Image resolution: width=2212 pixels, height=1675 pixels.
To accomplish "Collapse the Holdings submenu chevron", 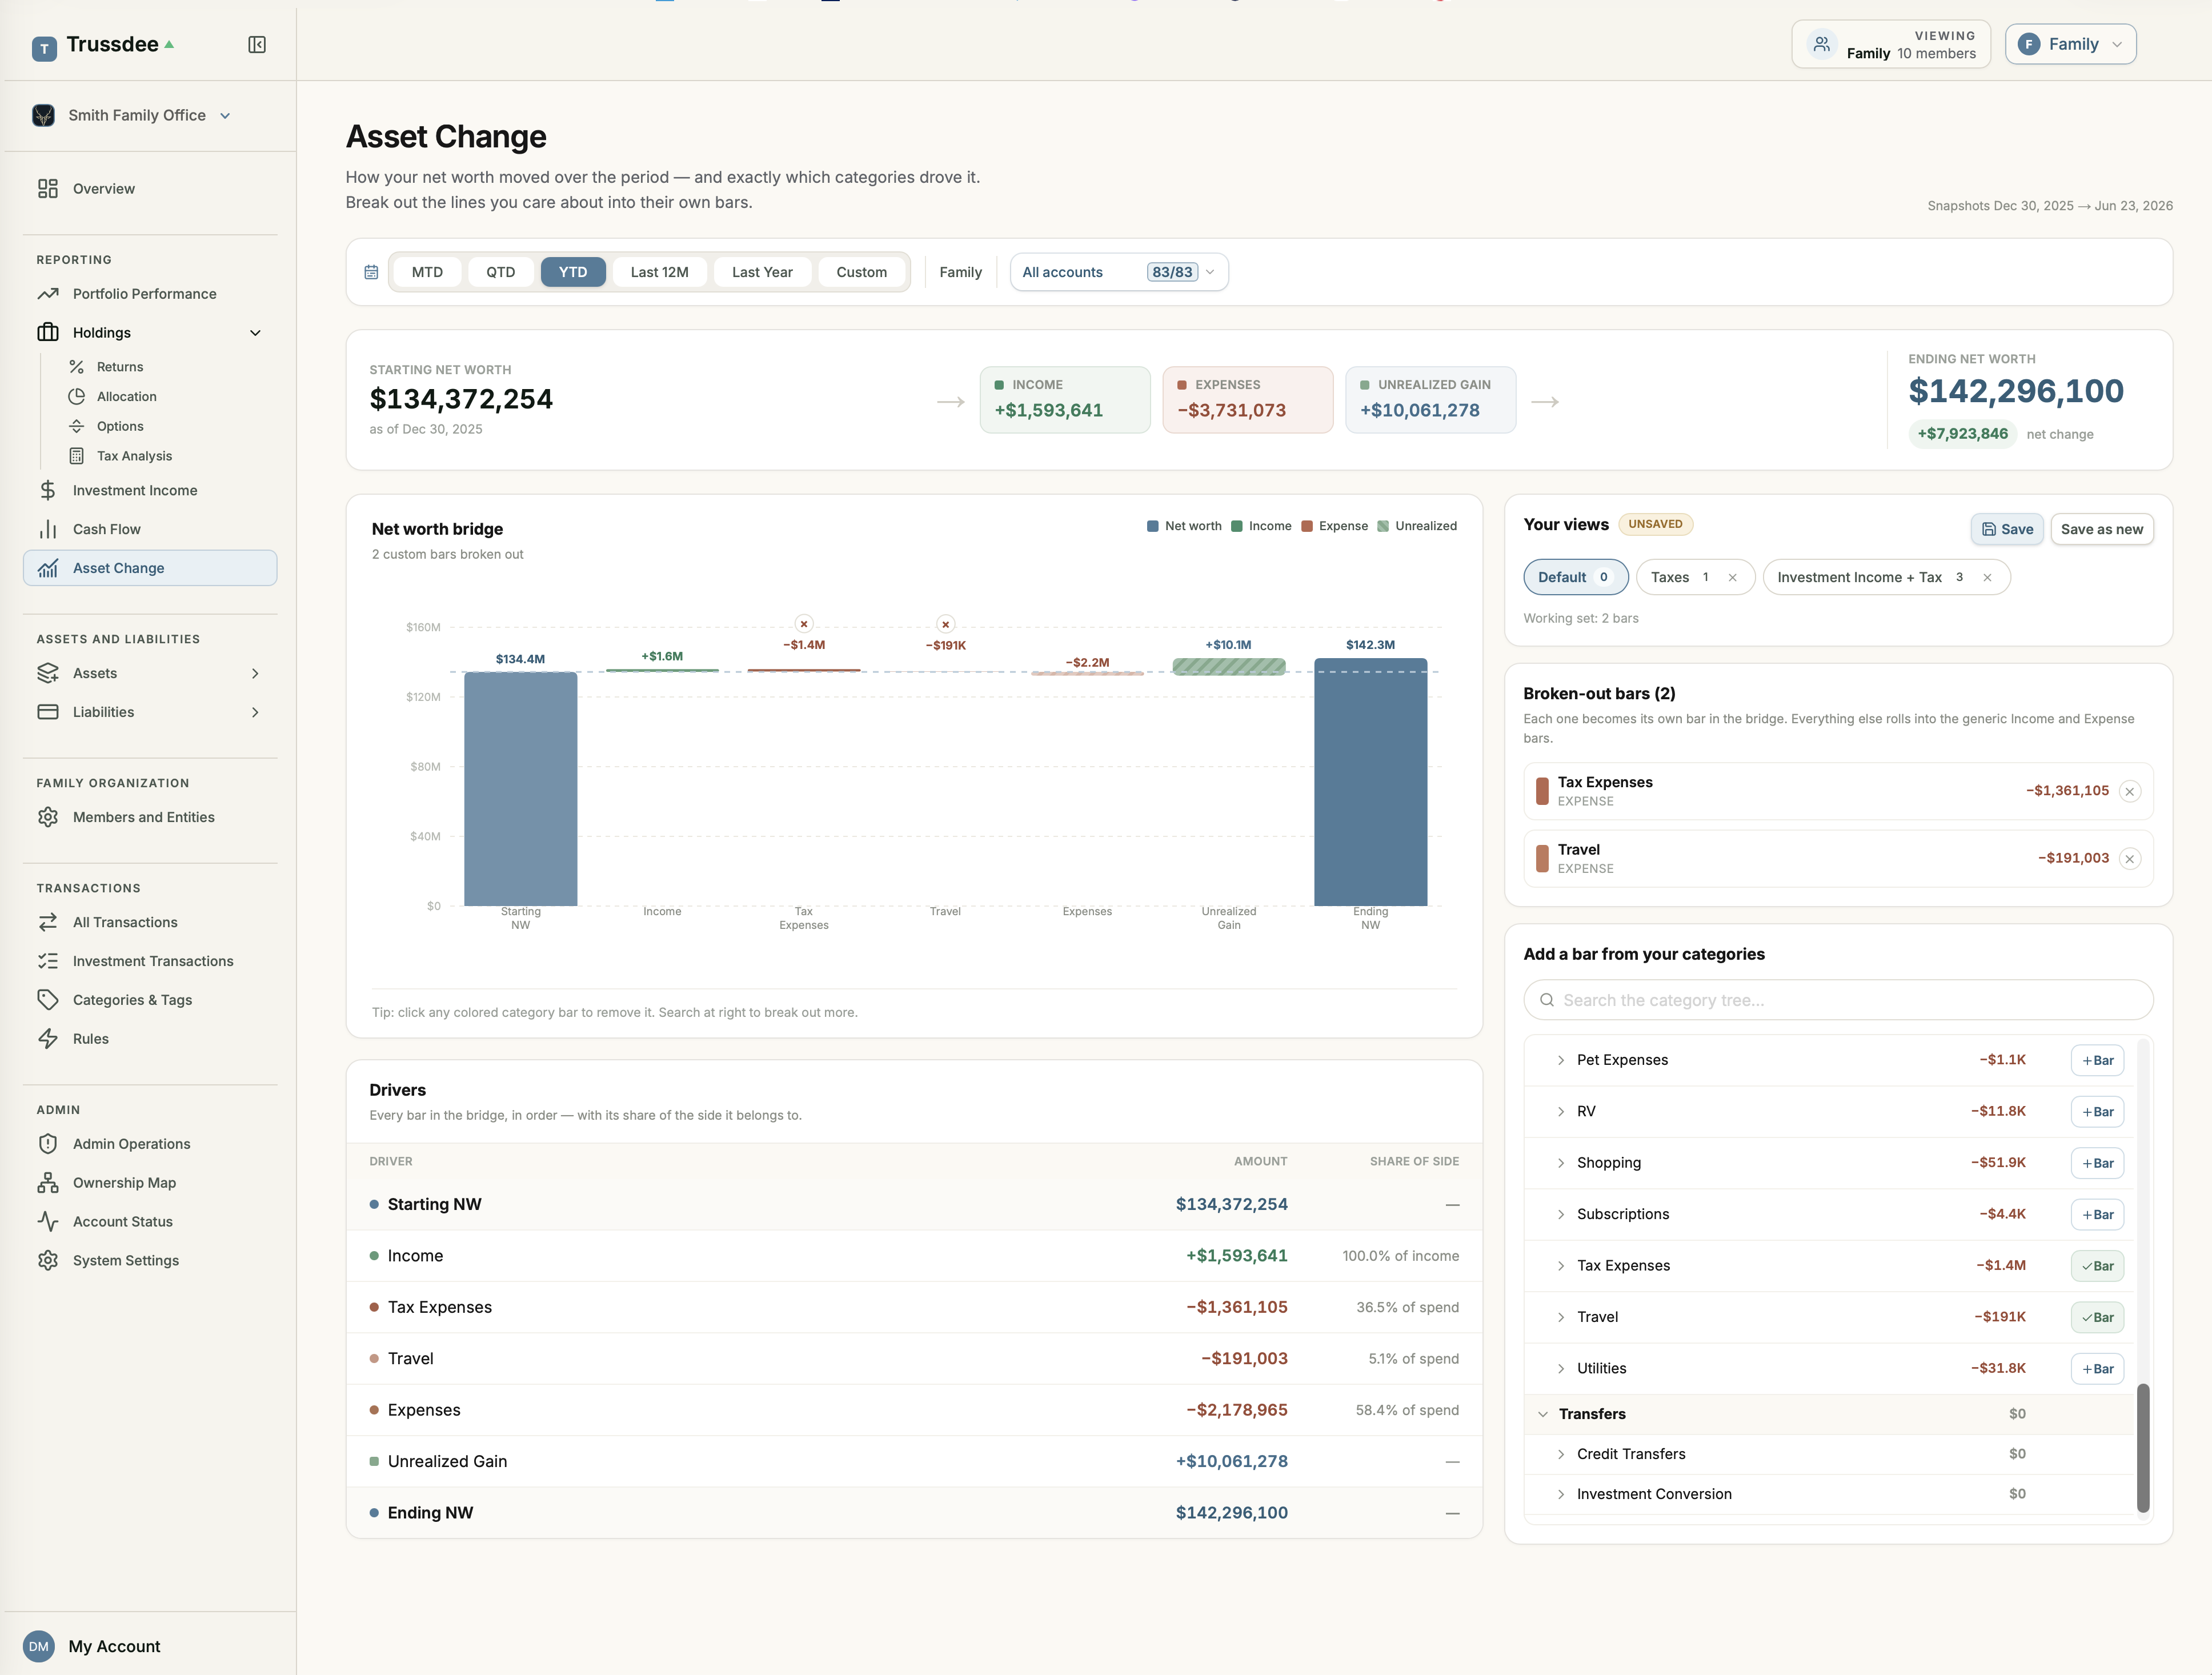I will (255, 334).
